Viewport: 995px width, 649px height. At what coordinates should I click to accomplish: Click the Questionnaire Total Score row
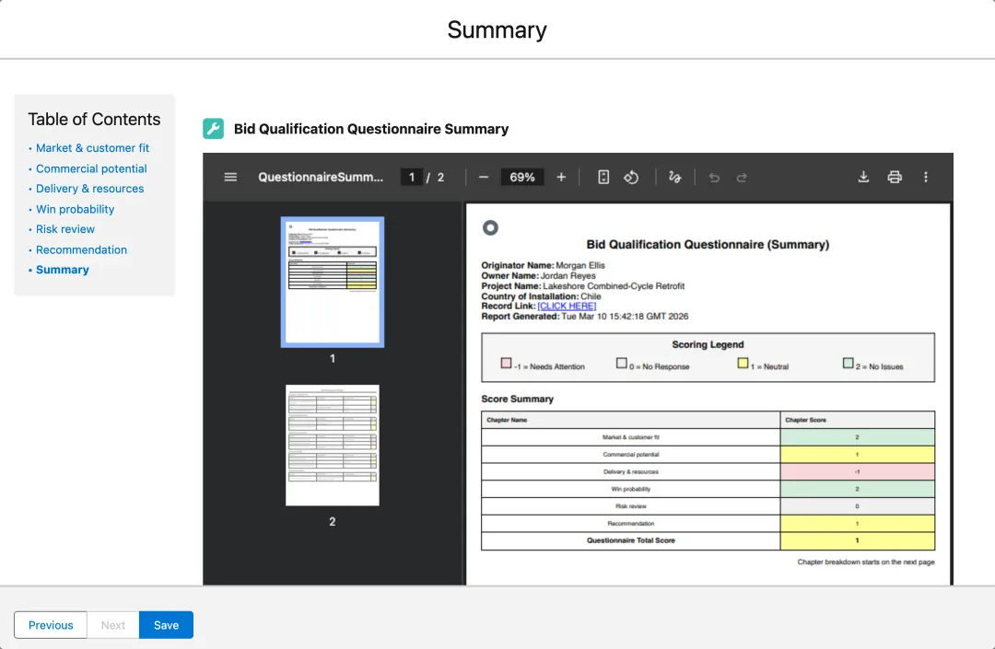(x=708, y=540)
